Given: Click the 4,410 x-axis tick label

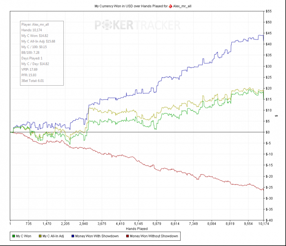Looking at the screenshot, I should click(120, 224).
